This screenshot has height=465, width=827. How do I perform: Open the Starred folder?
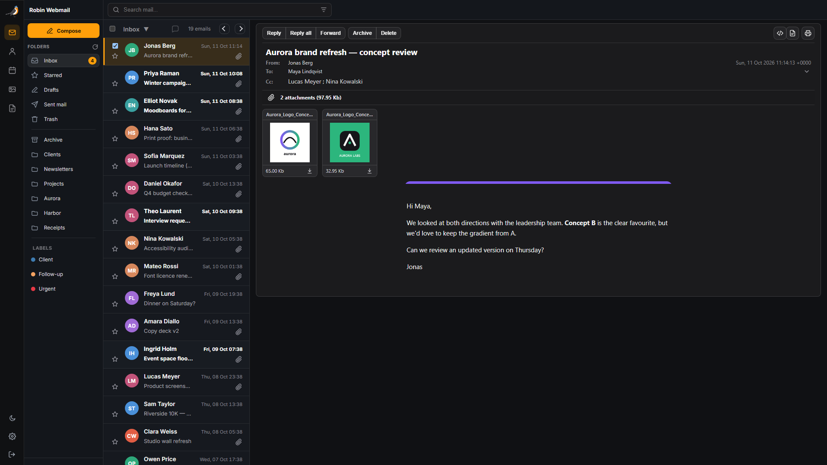(63, 75)
